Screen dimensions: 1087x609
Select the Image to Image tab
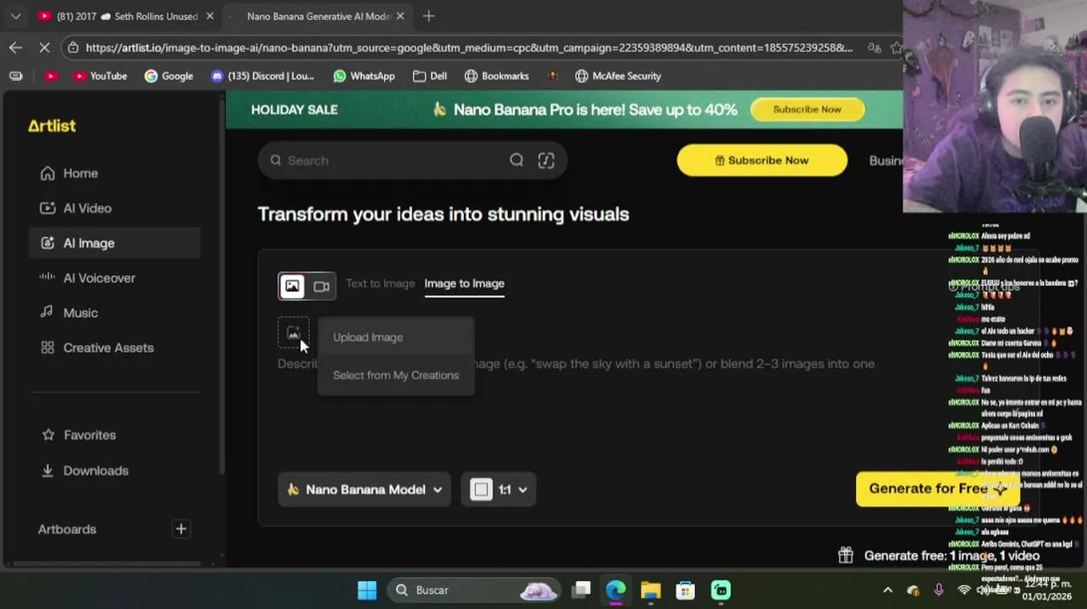click(464, 283)
